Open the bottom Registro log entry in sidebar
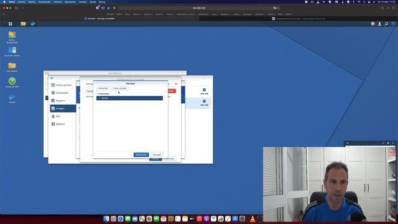This screenshot has height=224, width=398. (63, 124)
